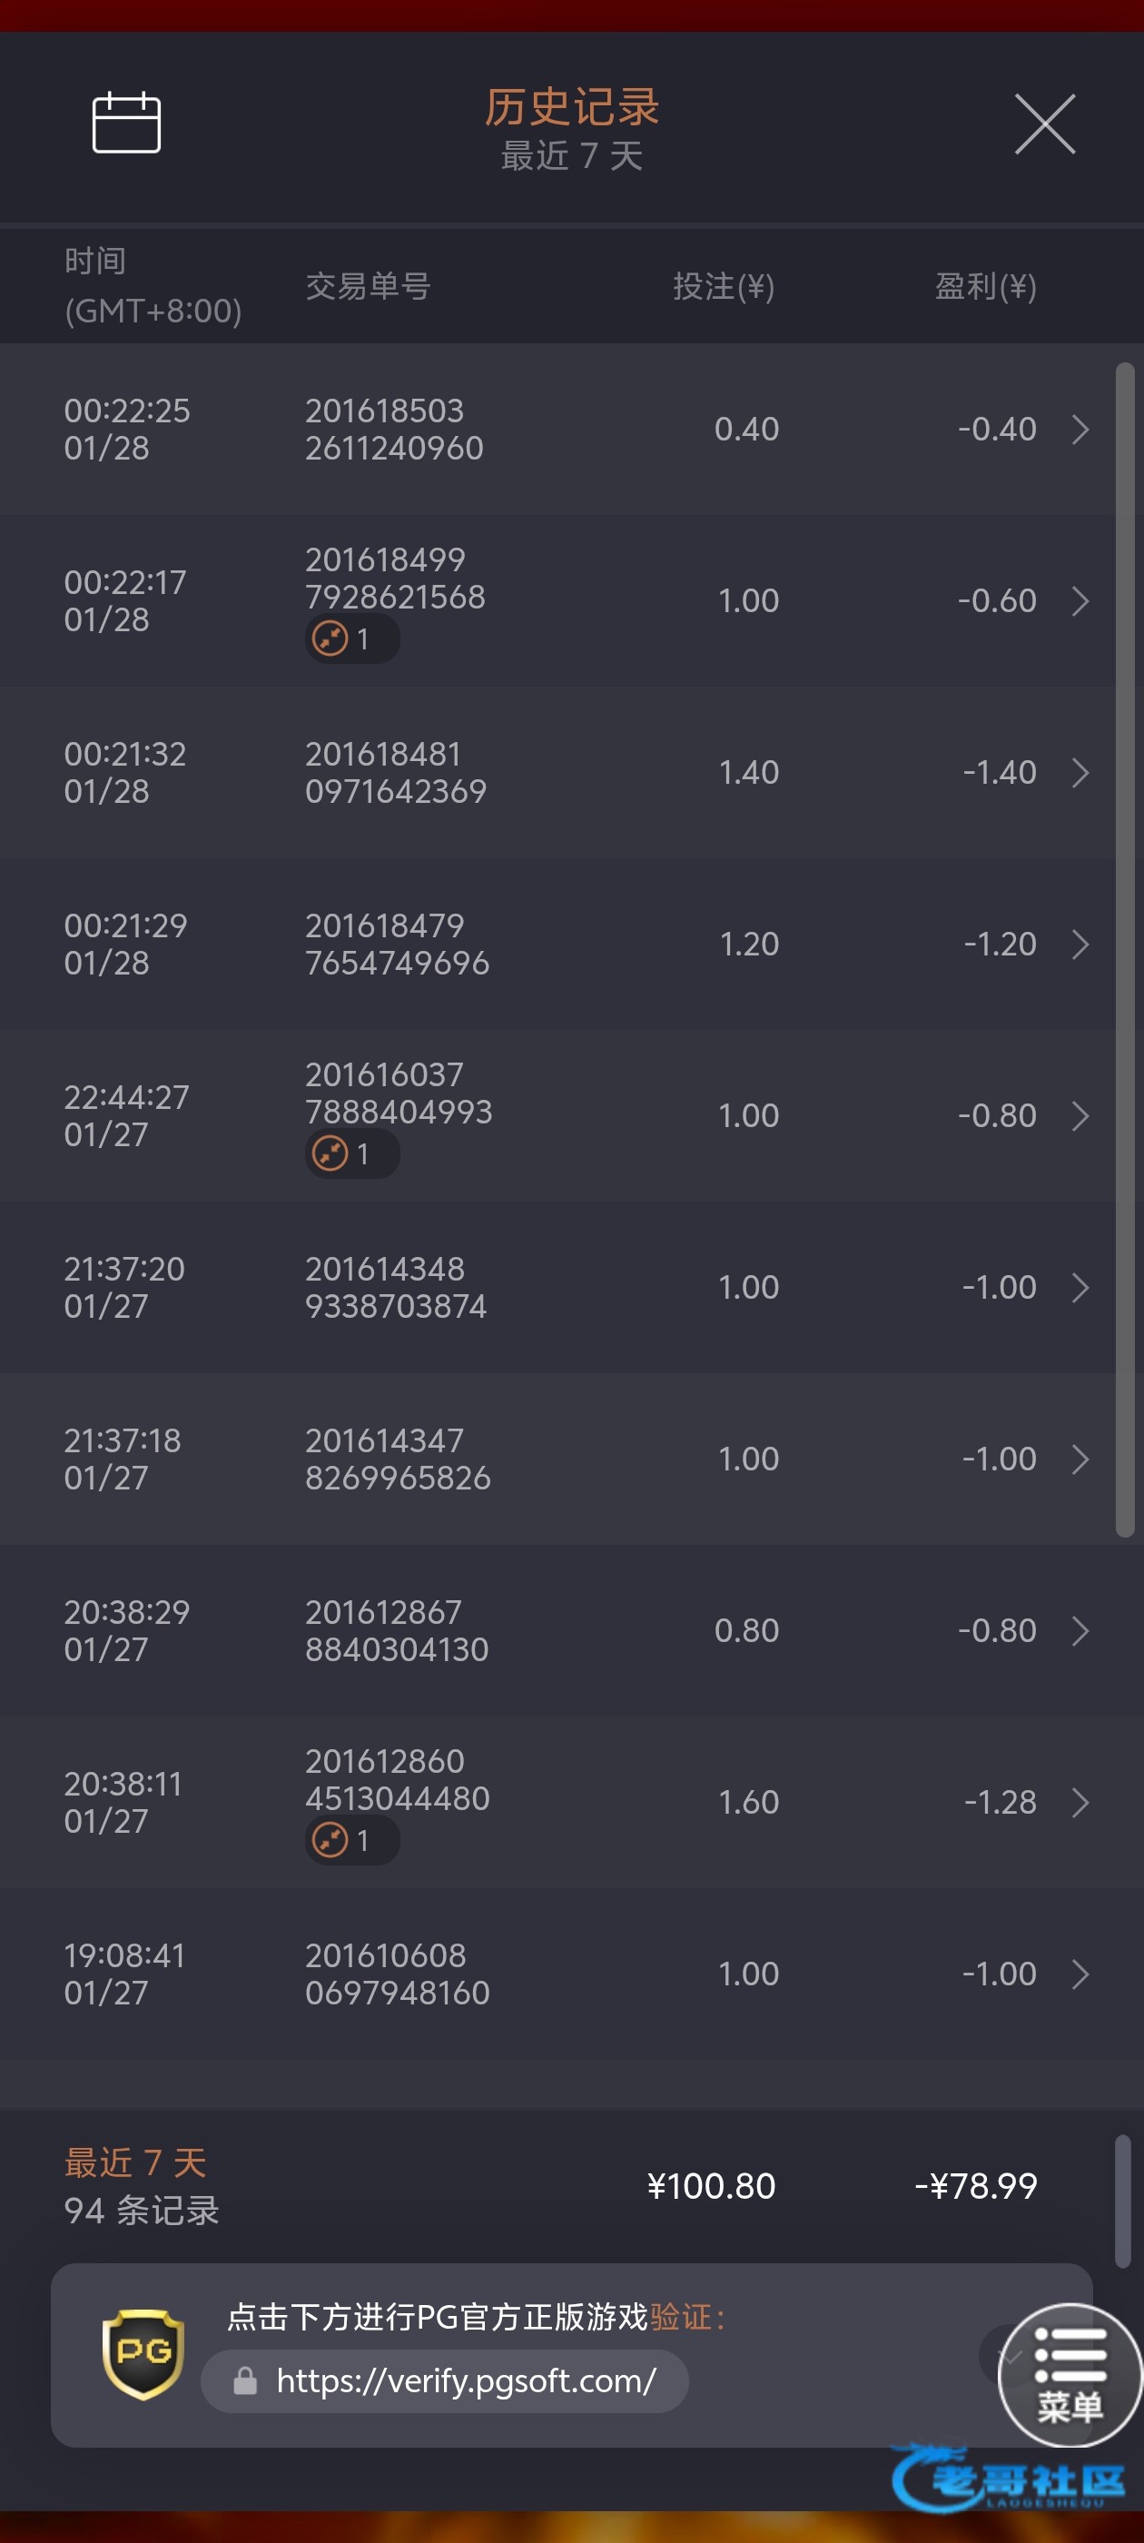Click the records list scrollbar thumb
This screenshot has height=2543, width=1144.
point(1124,947)
